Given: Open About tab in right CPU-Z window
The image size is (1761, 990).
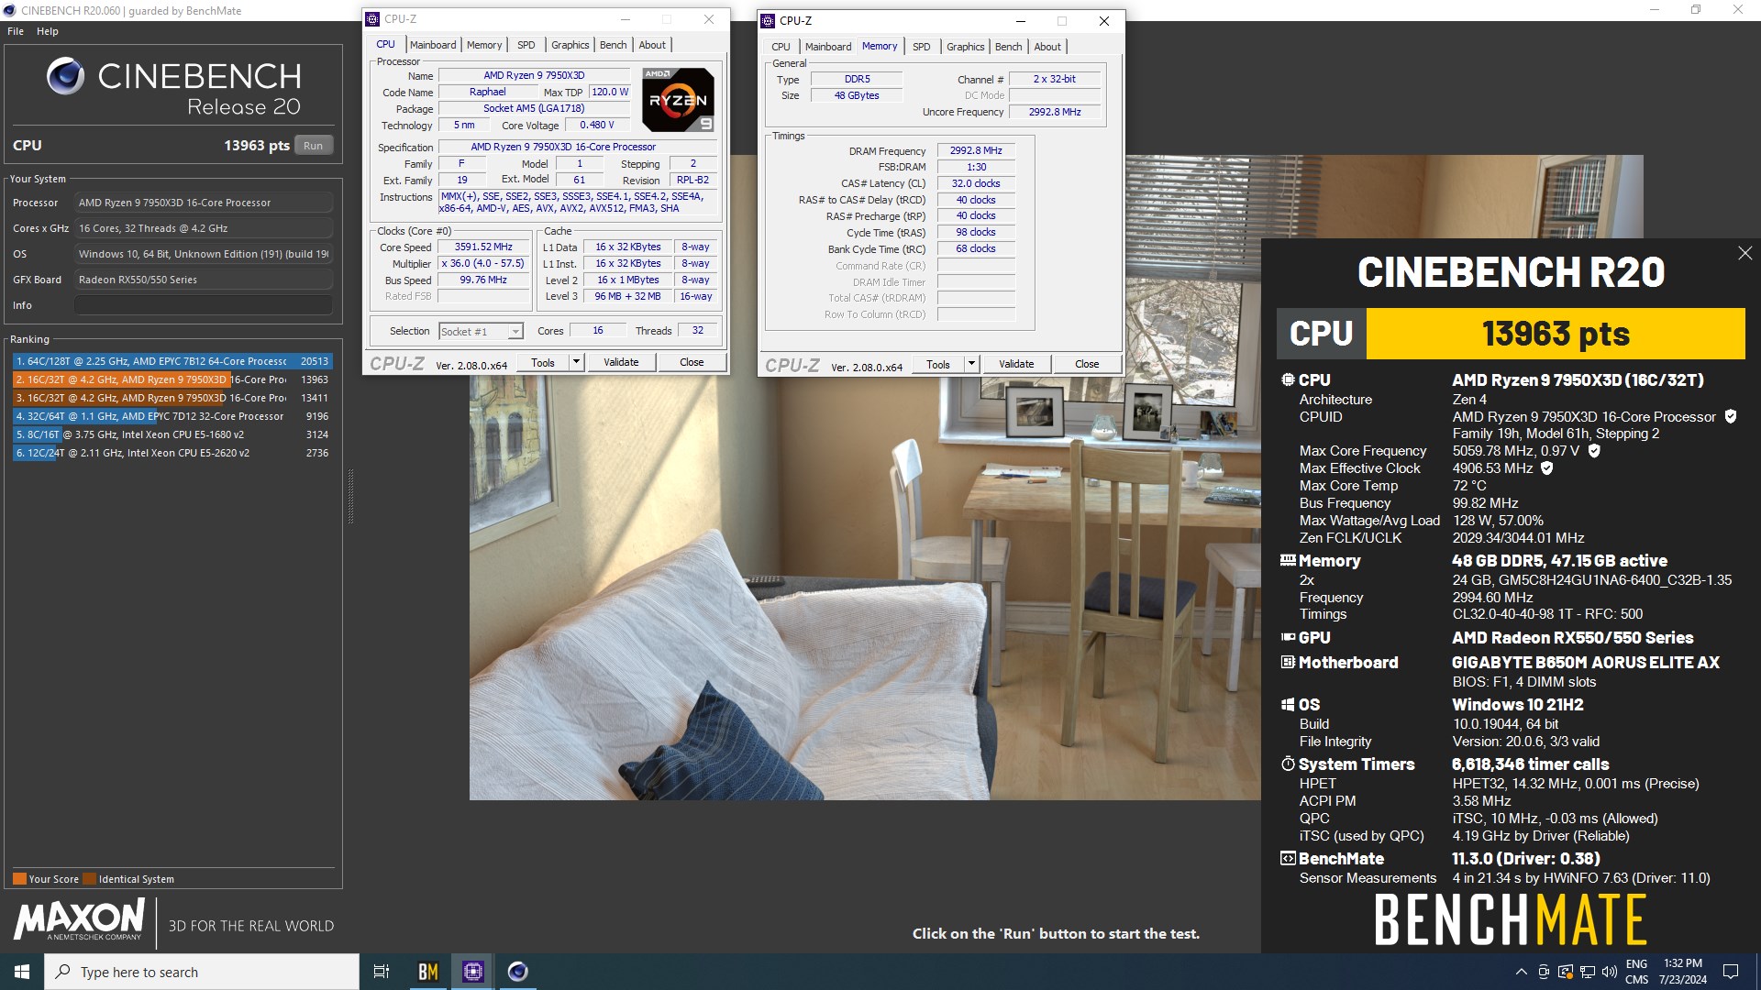Looking at the screenshot, I should coord(1047,47).
